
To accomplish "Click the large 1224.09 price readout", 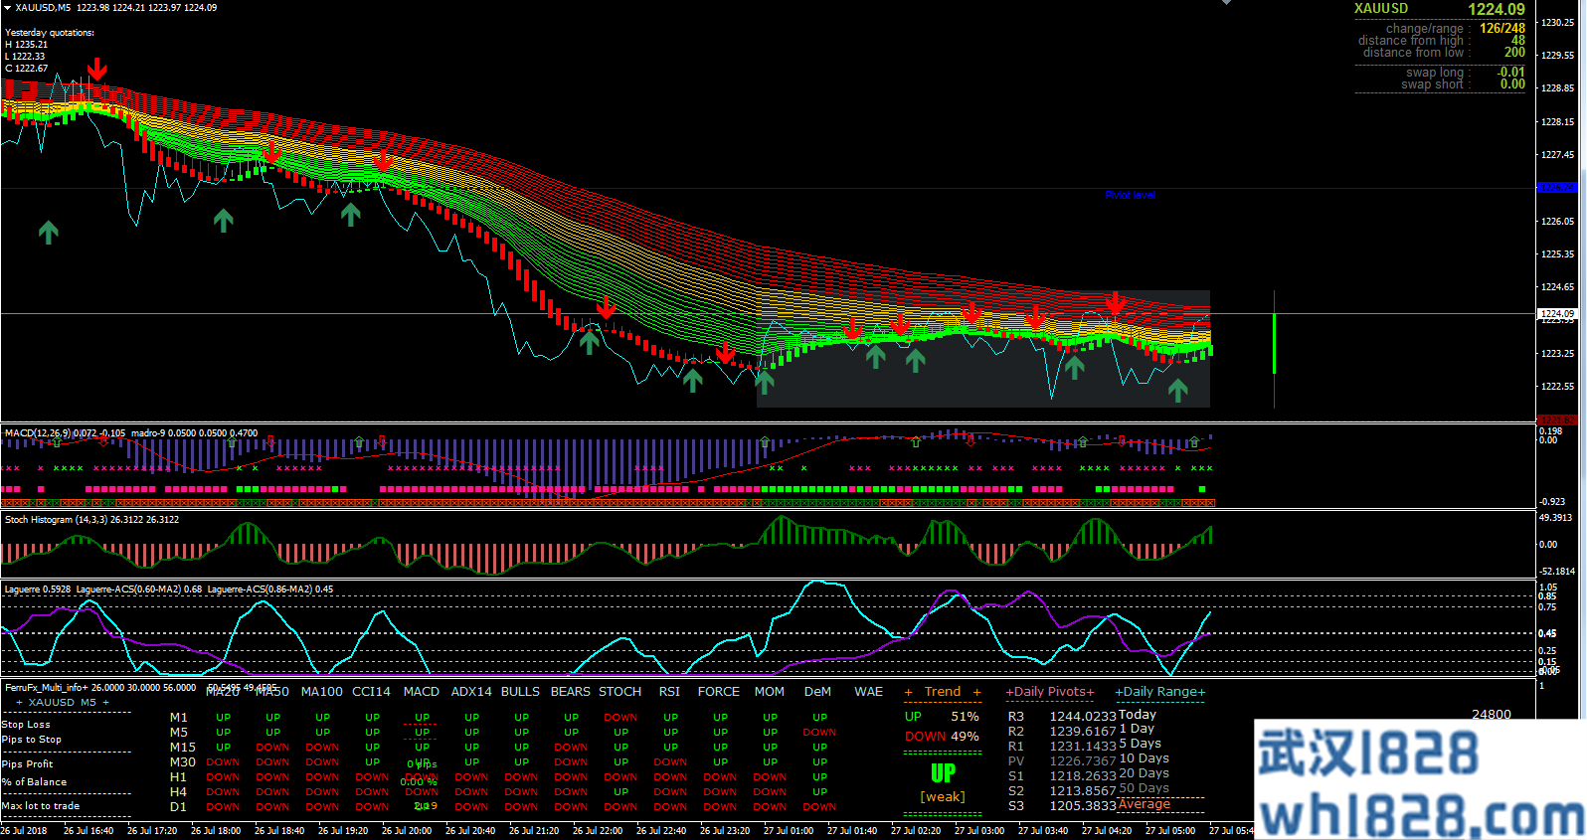I will coord(1497,9).
